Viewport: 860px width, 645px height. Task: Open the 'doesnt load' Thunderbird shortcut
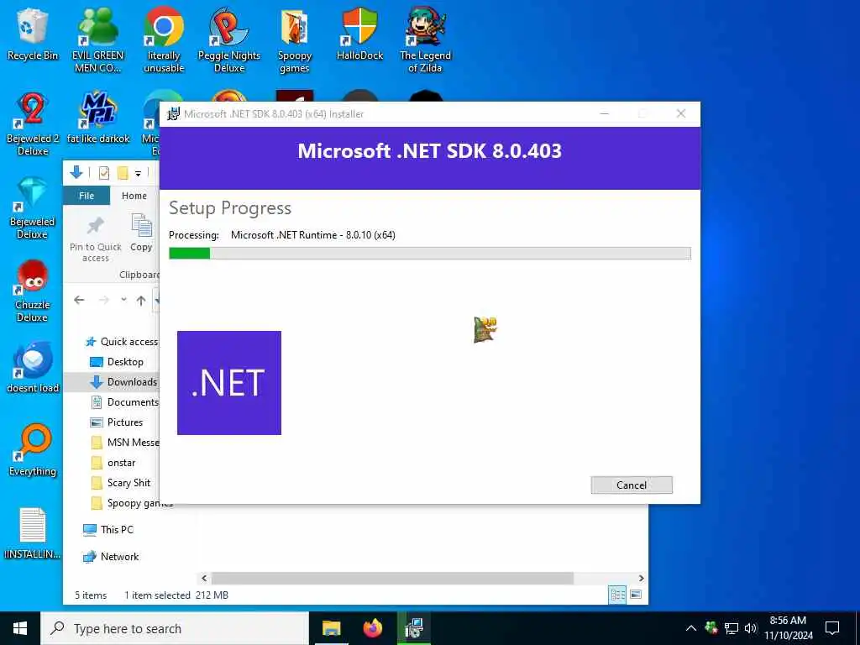coord(33,367)
